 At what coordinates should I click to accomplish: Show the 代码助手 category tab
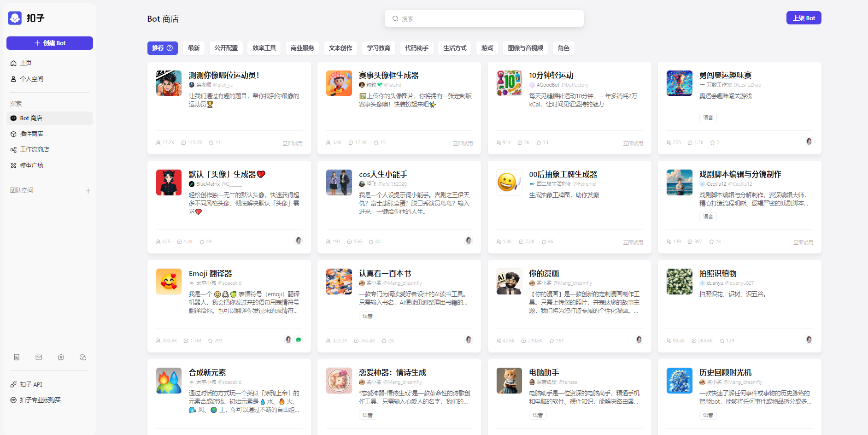coord(417,48)
